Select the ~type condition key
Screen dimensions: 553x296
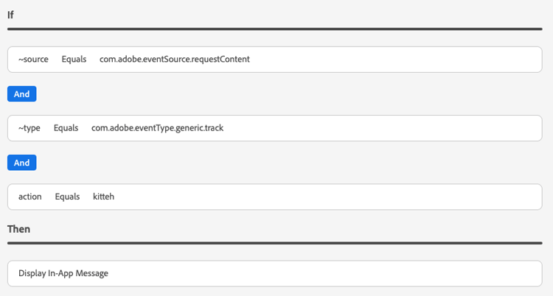[29, 128]
